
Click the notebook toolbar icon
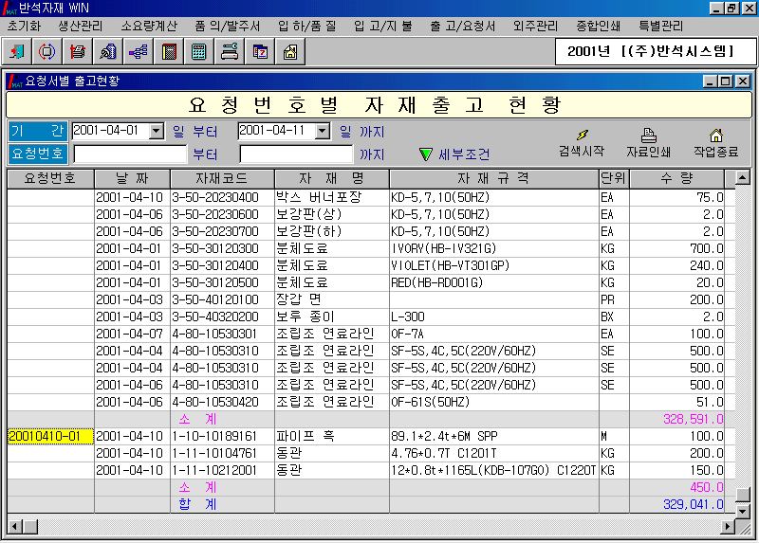[168, 52]
